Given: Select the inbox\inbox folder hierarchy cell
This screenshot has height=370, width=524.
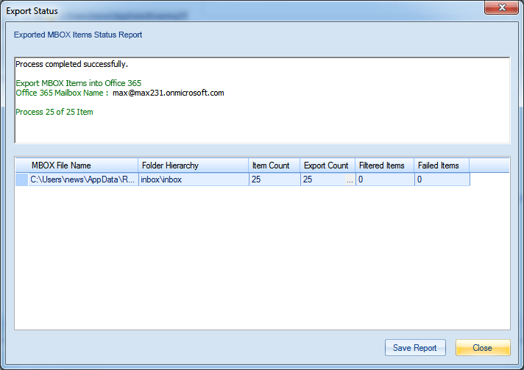Looking at the screenshot, I should click(194, 179).
